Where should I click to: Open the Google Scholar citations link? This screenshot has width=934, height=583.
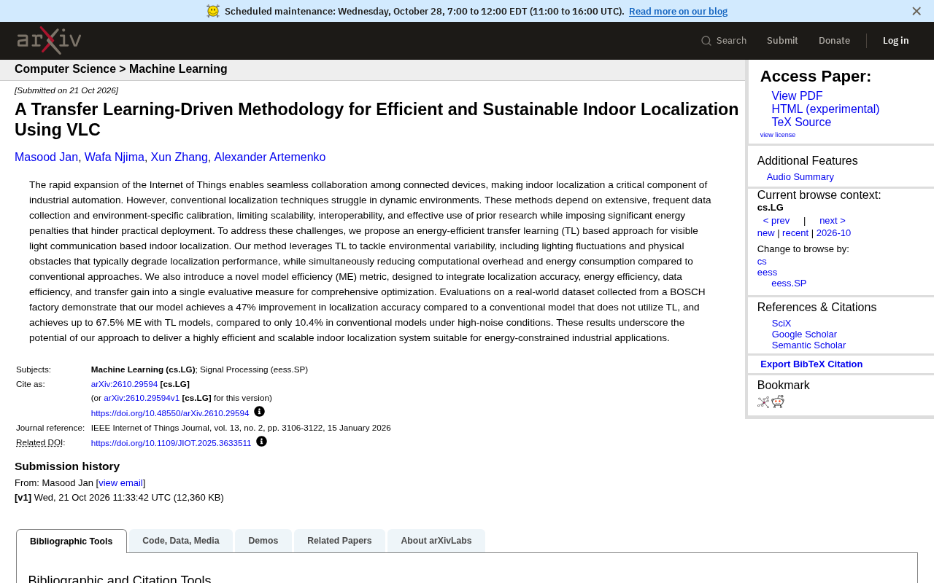804,334
